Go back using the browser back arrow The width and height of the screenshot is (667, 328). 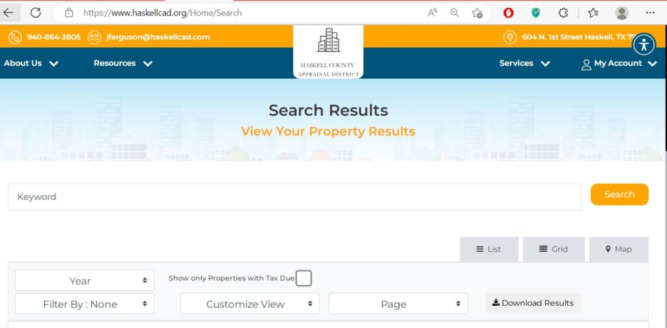click(x=8, y=13)
